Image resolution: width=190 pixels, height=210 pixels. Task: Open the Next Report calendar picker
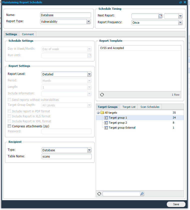click(x=160, y=16)
